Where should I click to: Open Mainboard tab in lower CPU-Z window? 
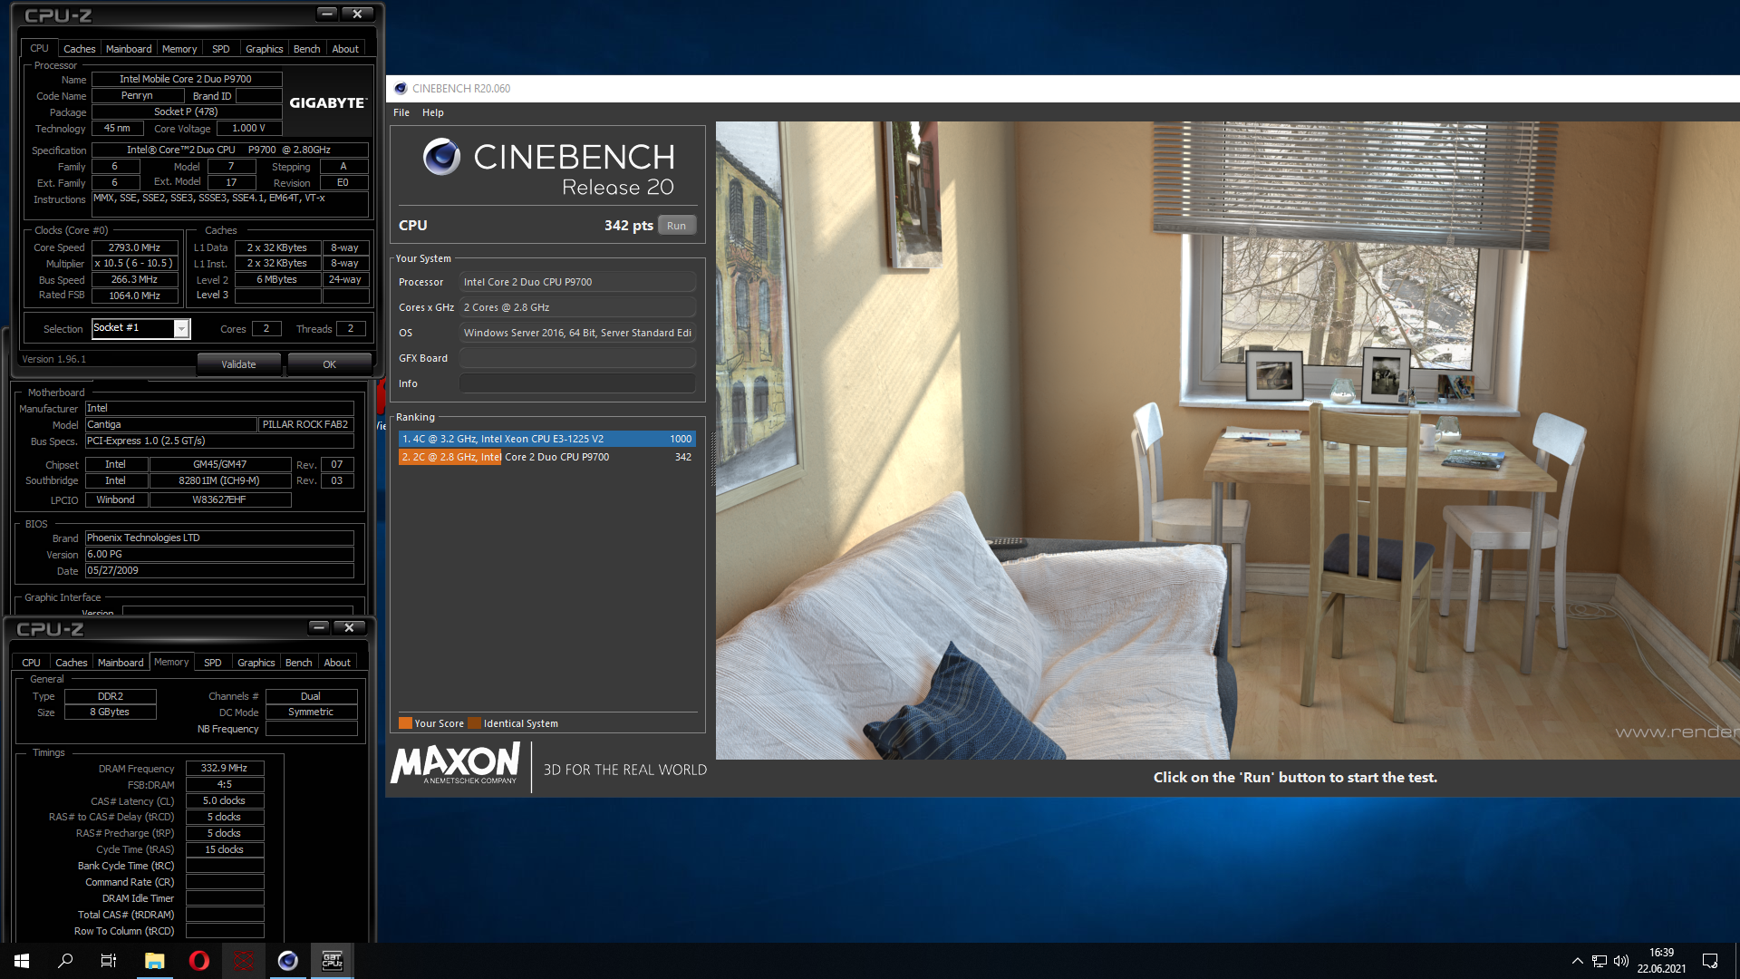click(121, 663)
